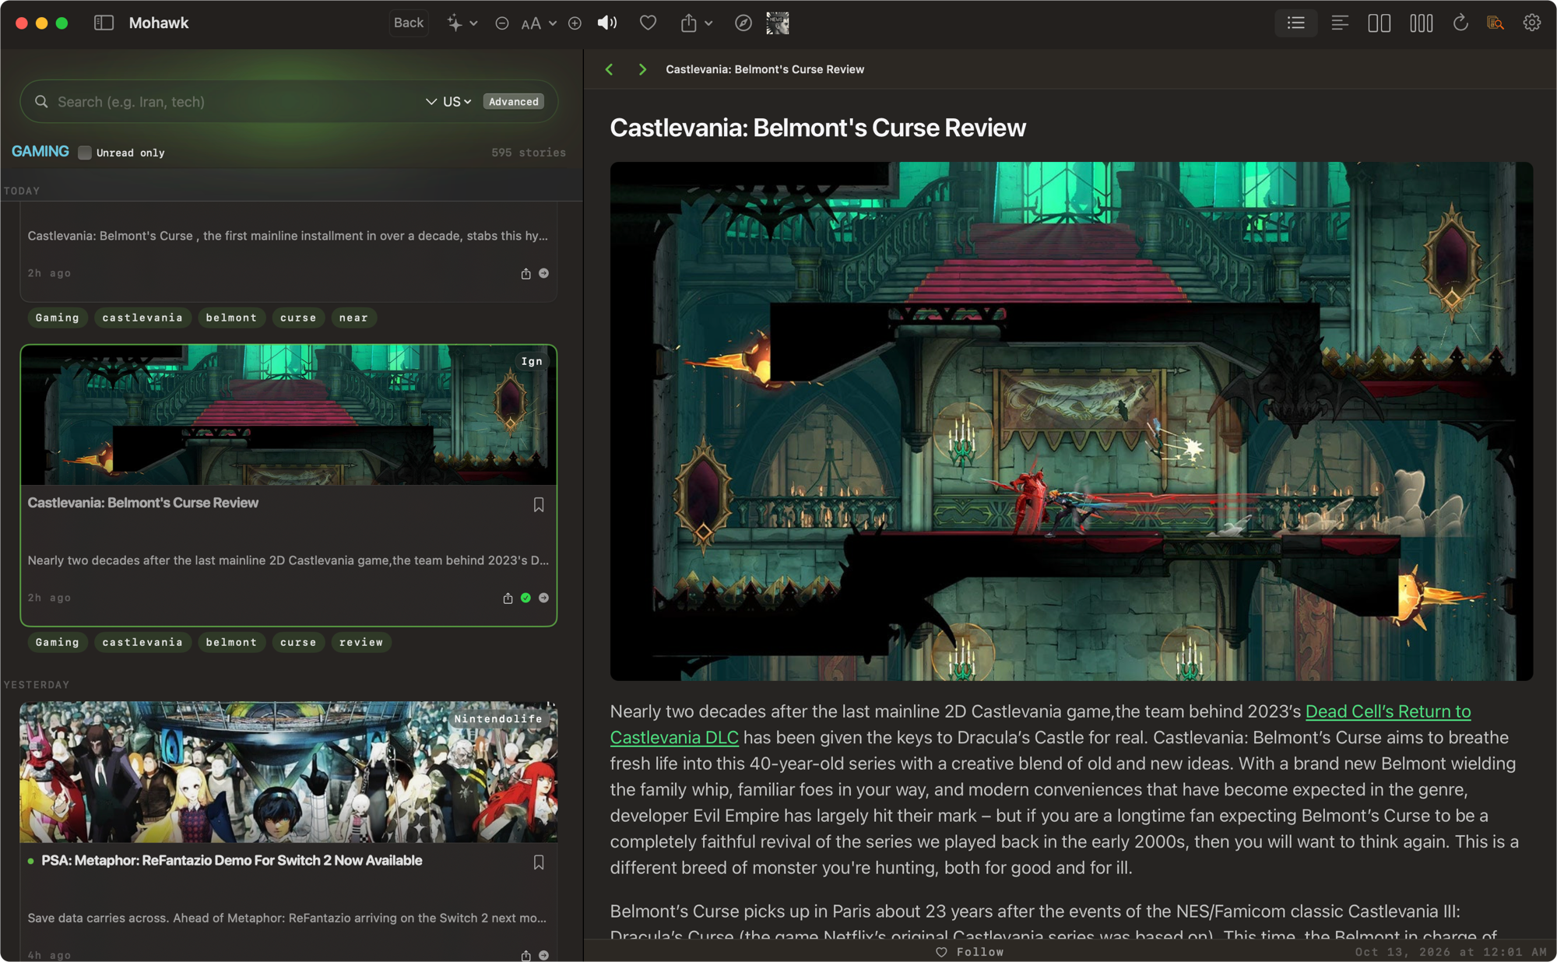
Task: Bookmark the Metaphor ReFantazio story
Action: [x=539, y=862]
